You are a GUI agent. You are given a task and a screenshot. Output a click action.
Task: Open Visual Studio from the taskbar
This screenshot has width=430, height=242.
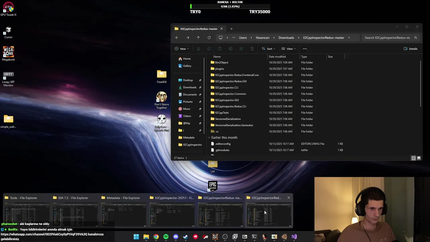pos(294,237)
